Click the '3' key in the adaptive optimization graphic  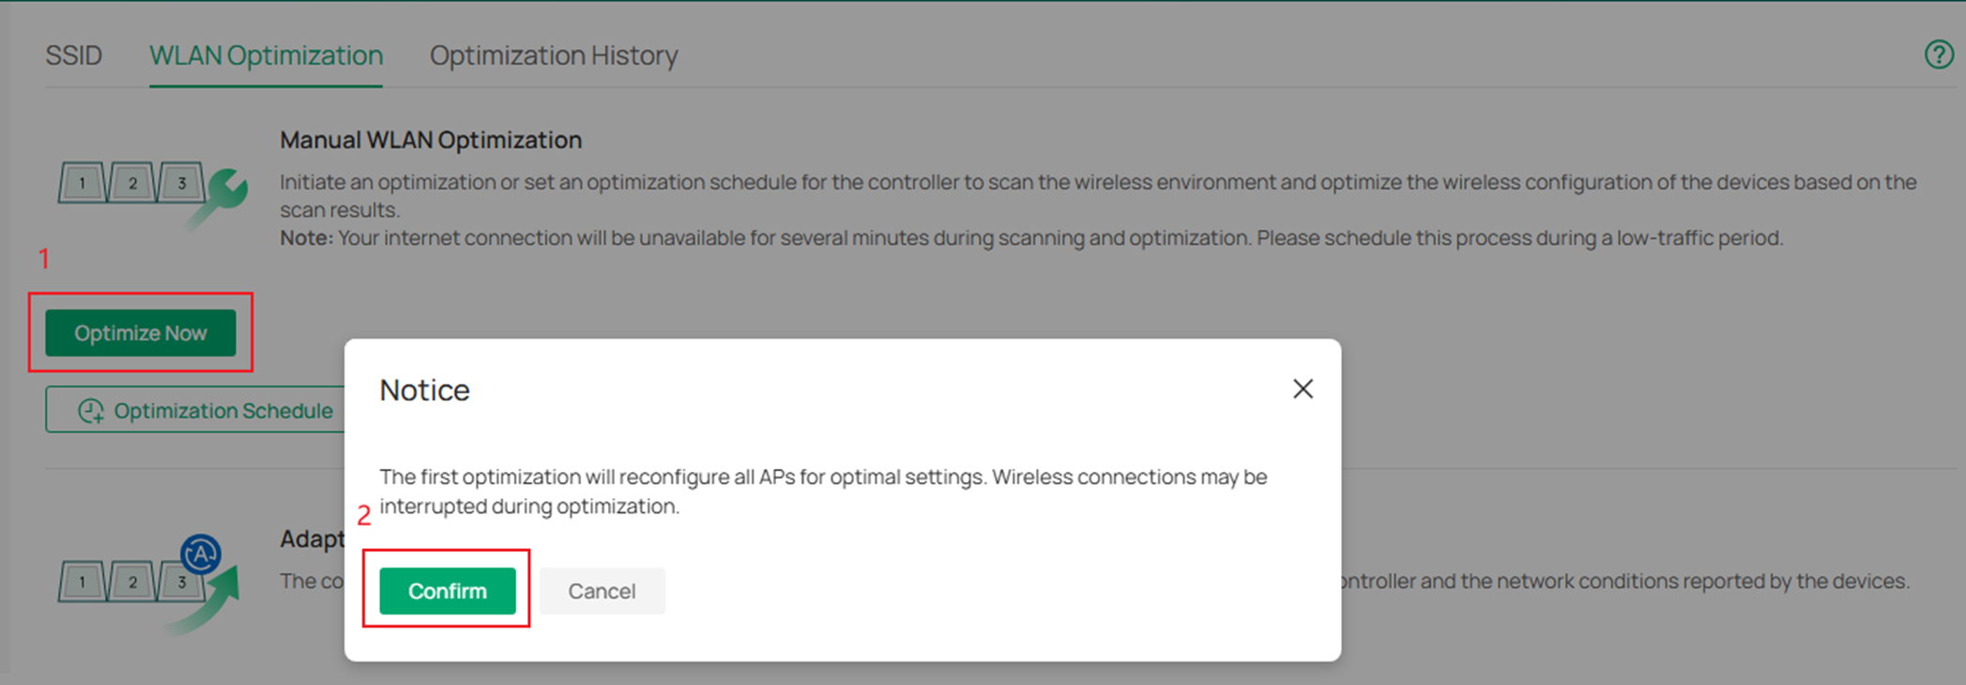tap(184, 582)
